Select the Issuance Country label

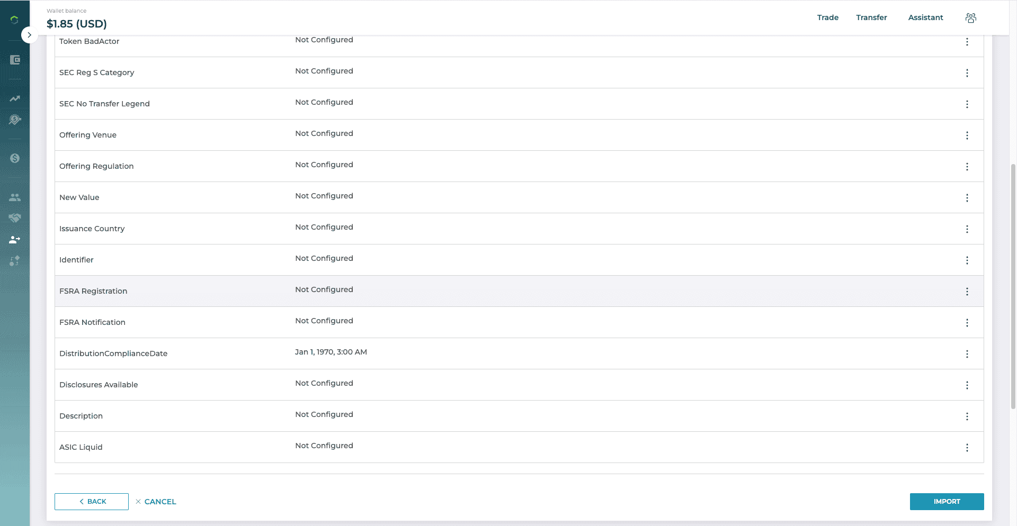tap(92, 229)
